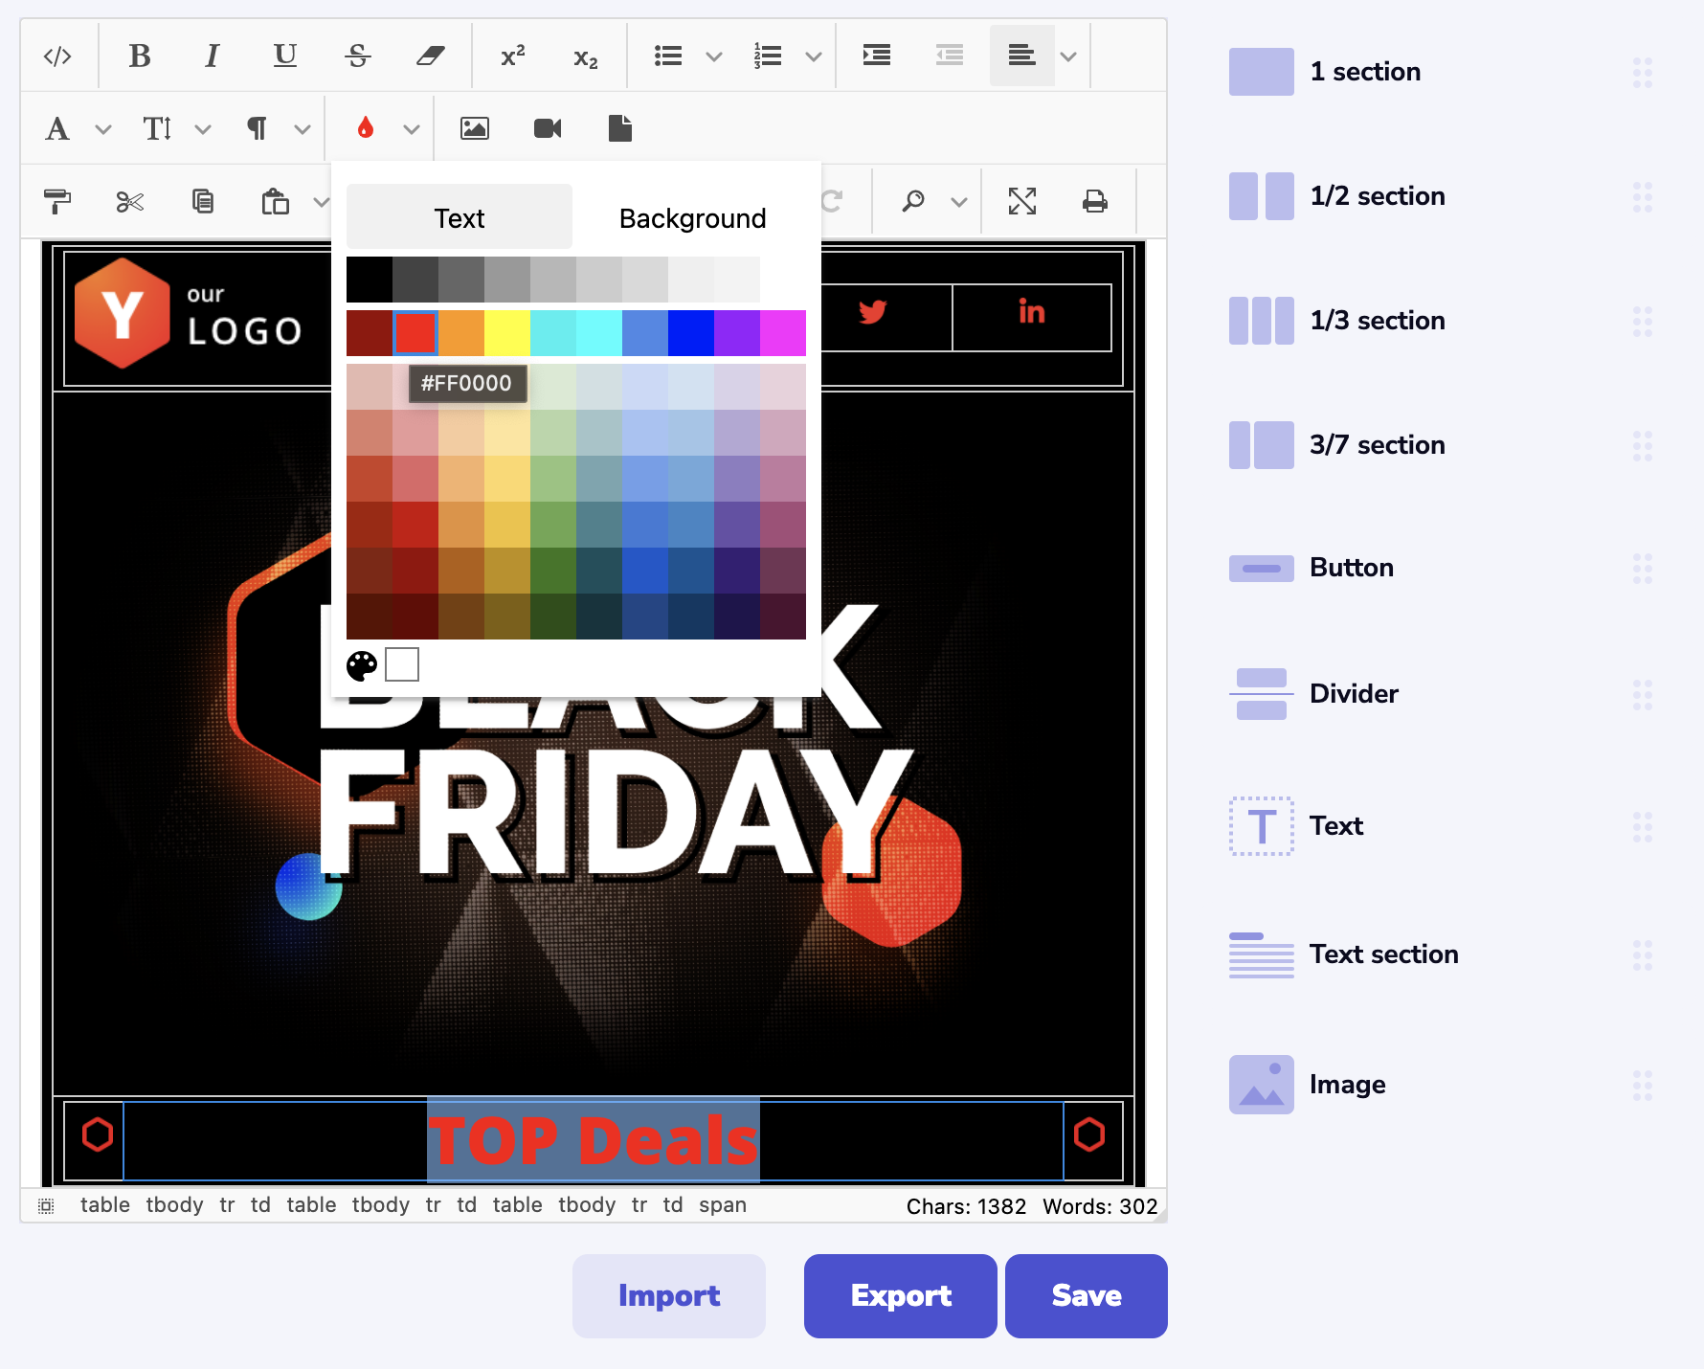Expand the paragraph format dropdown

tap(303, 128)
